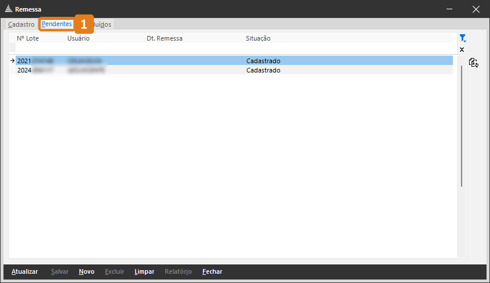The width and height of the screenshot is (490, 283).
Task: Click the grid's vertical scrollbar
Action: coord(462,128)
